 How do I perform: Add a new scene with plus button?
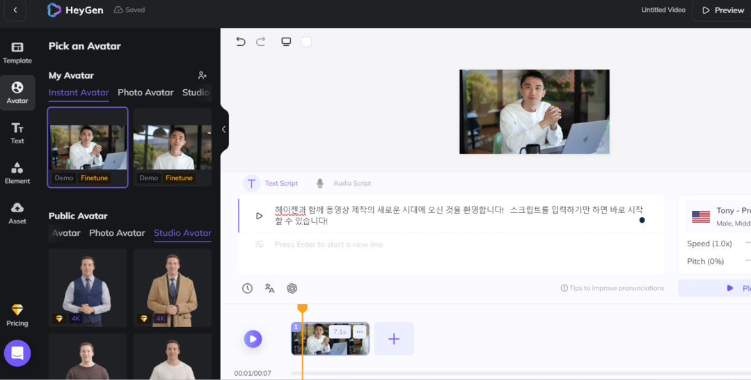394,339
